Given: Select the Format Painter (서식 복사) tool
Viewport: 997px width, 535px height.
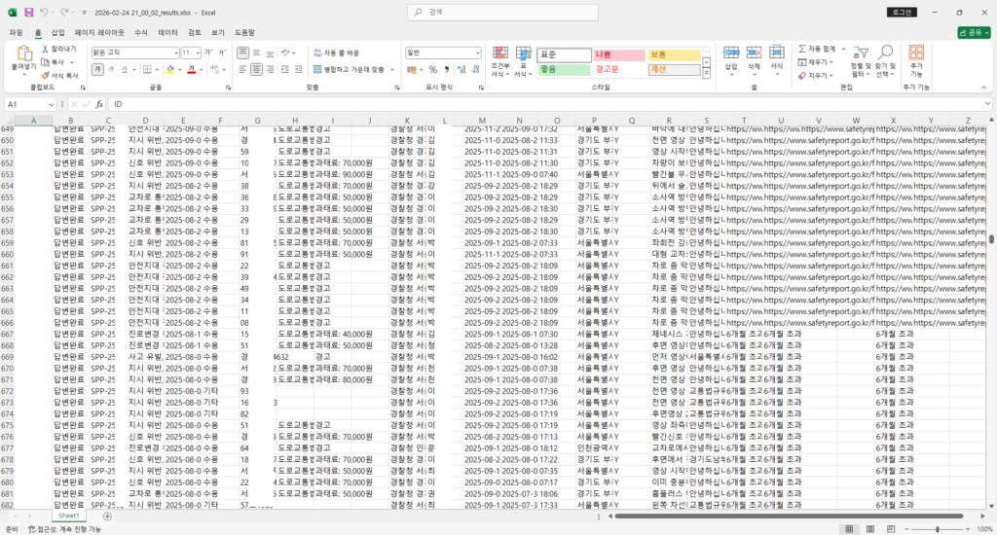Looking at the screenshot, I should pyautogui.click(x=60, y=75).
